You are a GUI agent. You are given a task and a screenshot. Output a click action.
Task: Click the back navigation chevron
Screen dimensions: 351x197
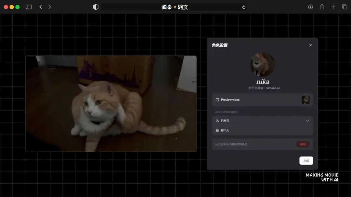[40, 7]
